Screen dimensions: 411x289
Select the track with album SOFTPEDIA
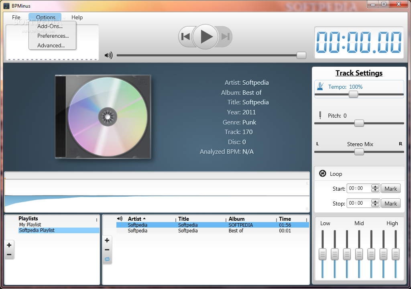(x=213, y=225)
